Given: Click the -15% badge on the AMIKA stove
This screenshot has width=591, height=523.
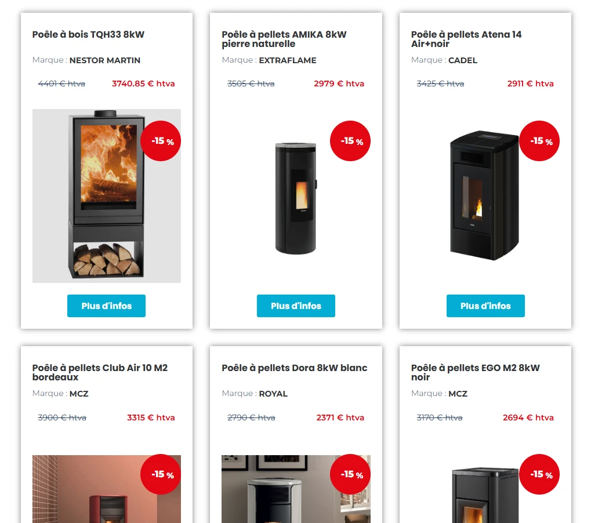Looking at the screenshot, I should pos(350,141).
